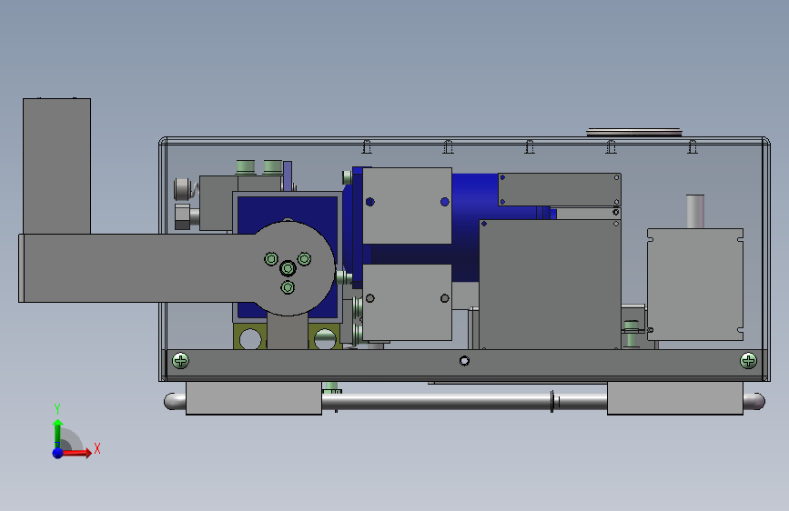This screenshot has height=511, width=789.
Task: Select the large gray box in the enclosure center
Action: tap(550, 285)
